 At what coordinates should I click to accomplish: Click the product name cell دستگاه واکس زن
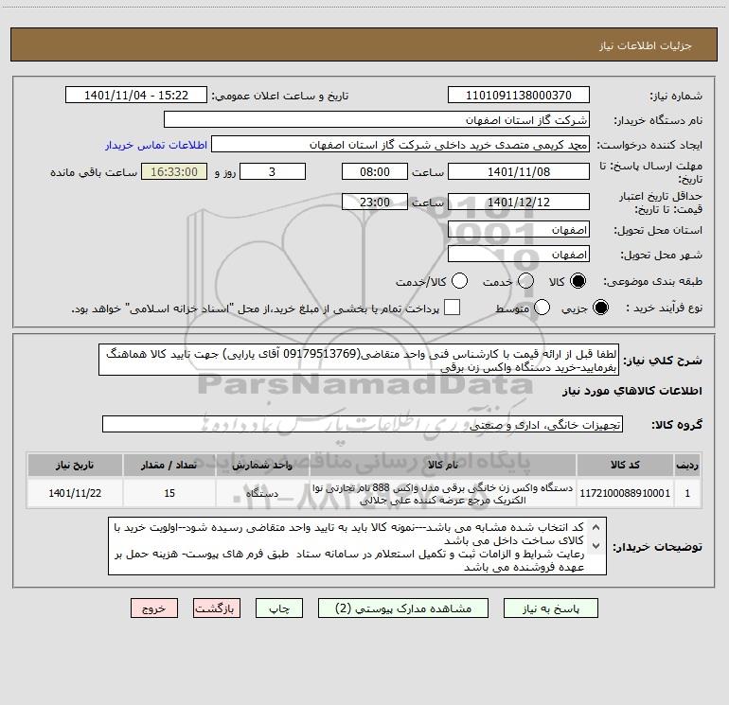443,493
